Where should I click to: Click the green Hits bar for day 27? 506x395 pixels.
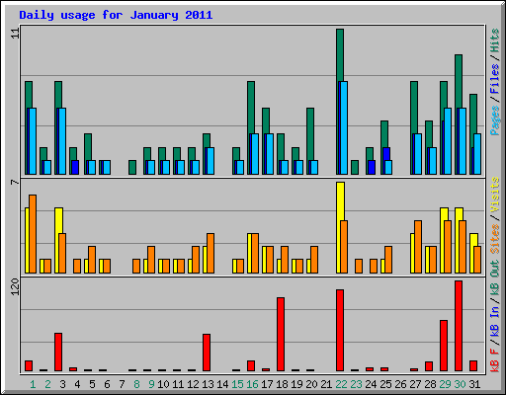(x=414, y=108)
